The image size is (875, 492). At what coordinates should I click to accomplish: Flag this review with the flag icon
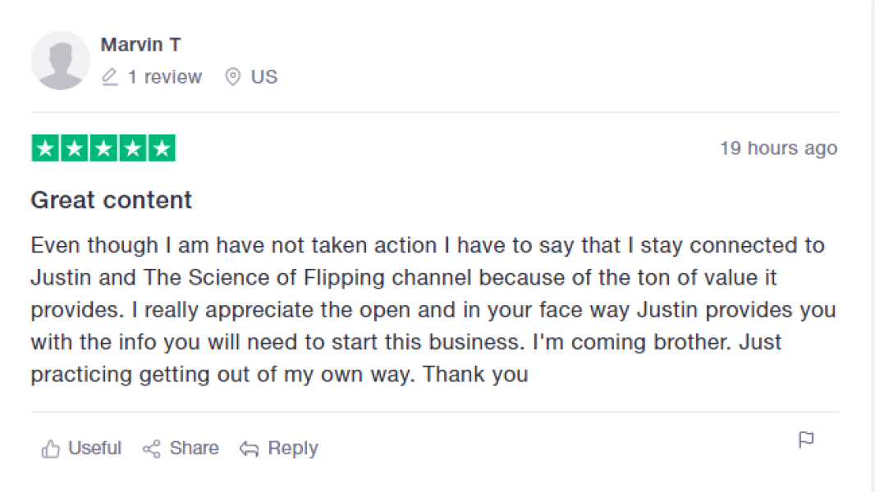tap(806, 440)
